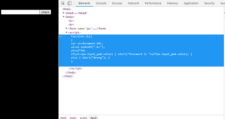Click the 'function ck()' code line
Viewport: 225px width, 119px height.
[81, 37]
